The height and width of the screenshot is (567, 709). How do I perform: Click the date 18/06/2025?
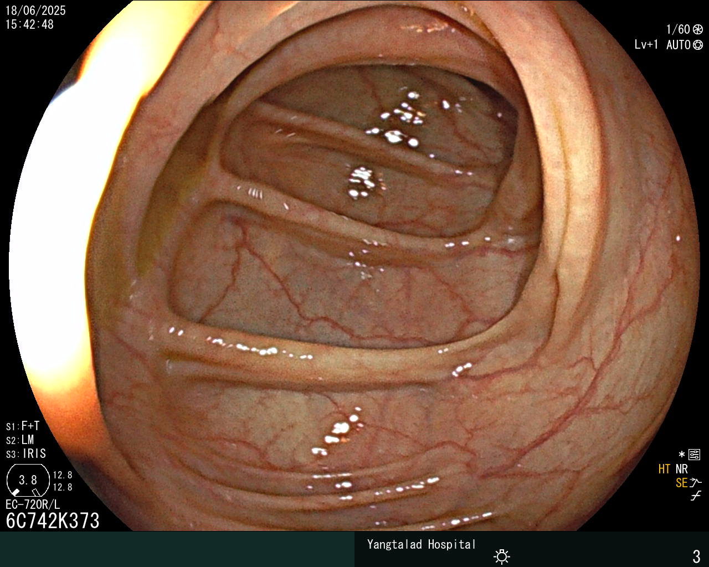35,11
